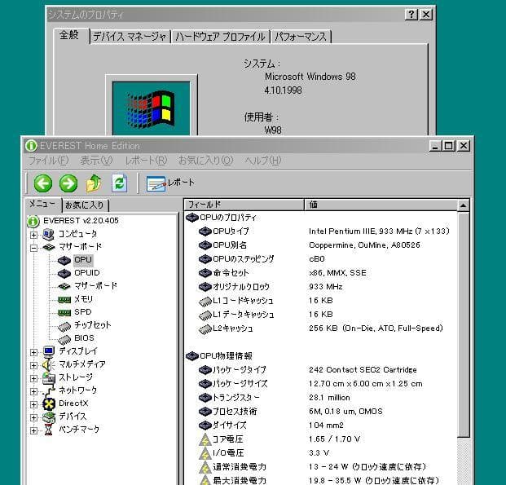This screenshot has width=506, height=485.
Task: Expand the ディスプレイ node
Action: pos(33,352)
